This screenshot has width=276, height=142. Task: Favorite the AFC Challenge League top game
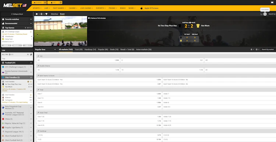point(31,32)
